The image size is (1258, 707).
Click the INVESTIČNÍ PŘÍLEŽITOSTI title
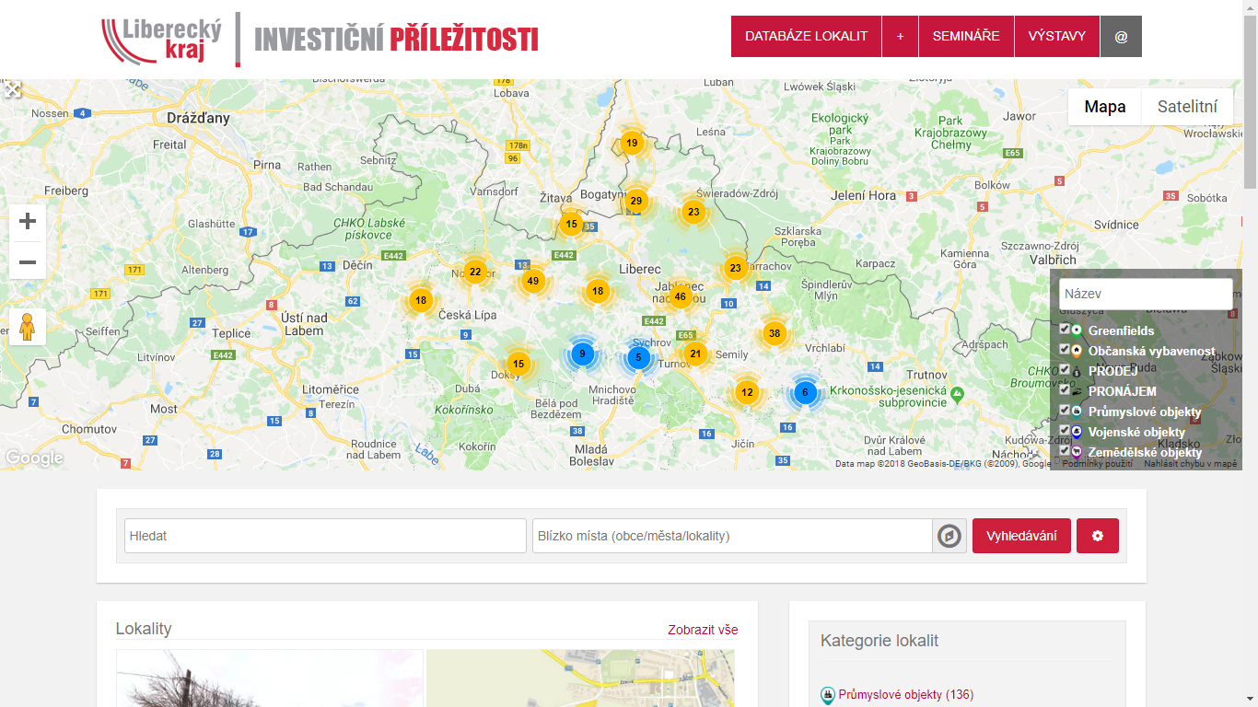(396, 40)
